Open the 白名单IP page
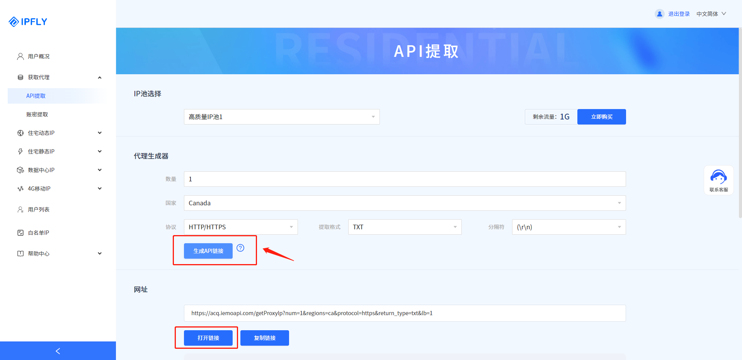742x360 pixels. coord(38,233)
